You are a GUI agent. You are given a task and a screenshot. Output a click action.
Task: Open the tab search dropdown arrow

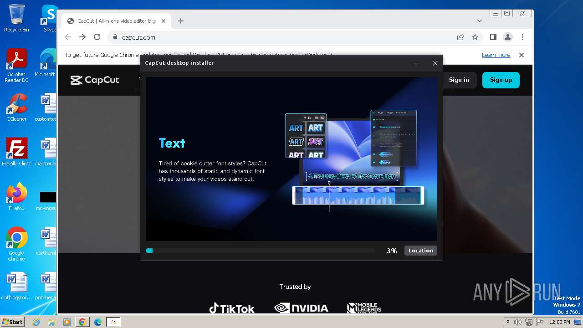(x=479, y=21)
